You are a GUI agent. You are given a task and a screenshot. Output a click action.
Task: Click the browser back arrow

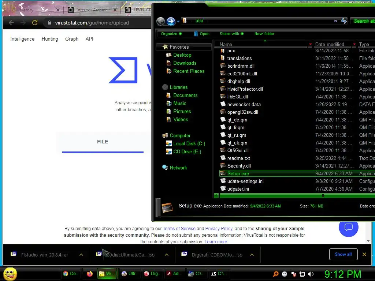point(11,23)
